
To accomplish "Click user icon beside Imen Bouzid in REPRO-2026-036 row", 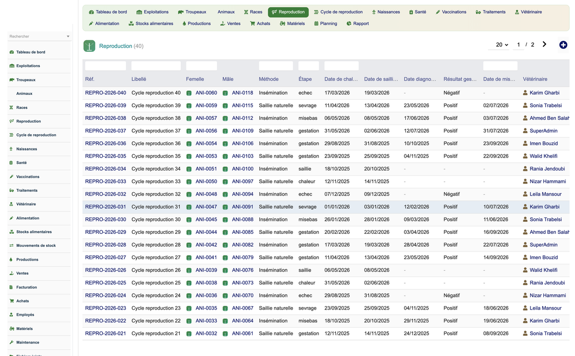I will pos(525,143).
